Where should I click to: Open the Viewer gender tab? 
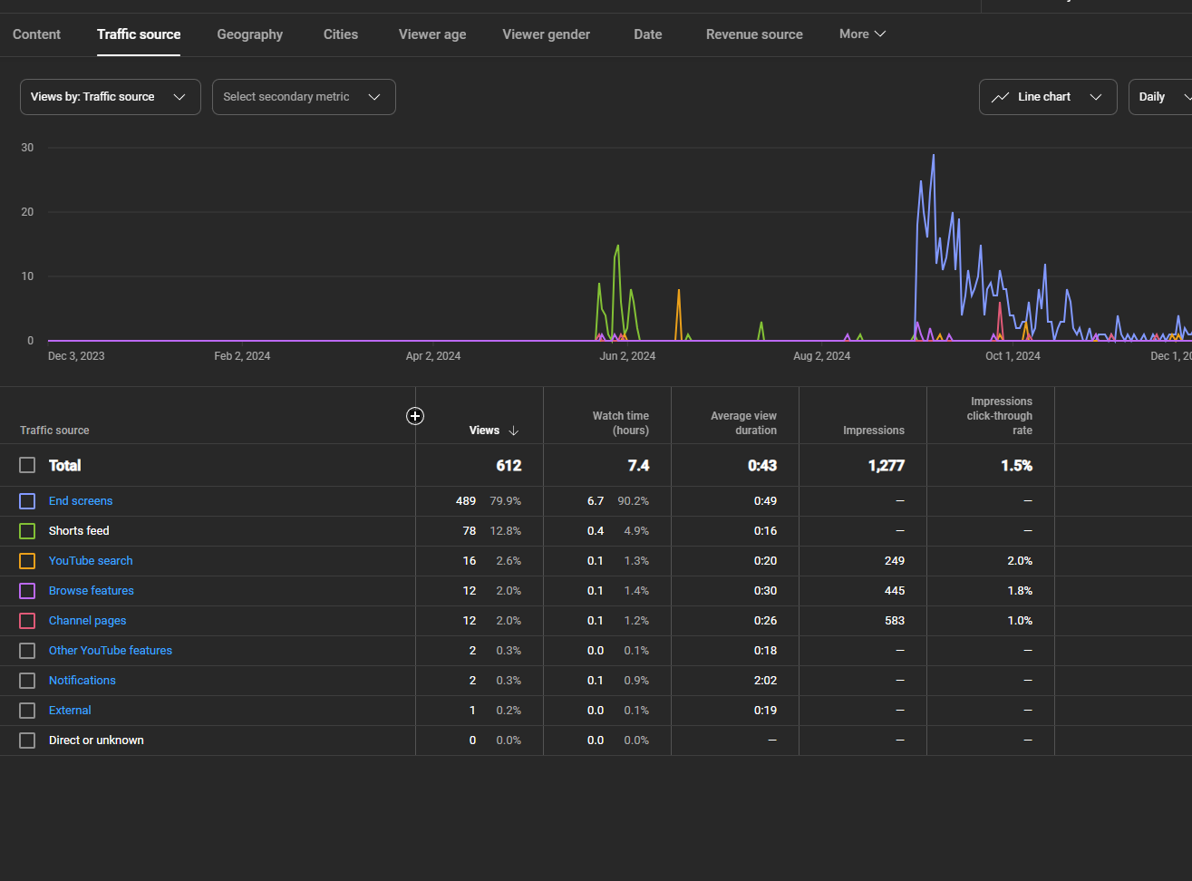[x=547, y=34]
